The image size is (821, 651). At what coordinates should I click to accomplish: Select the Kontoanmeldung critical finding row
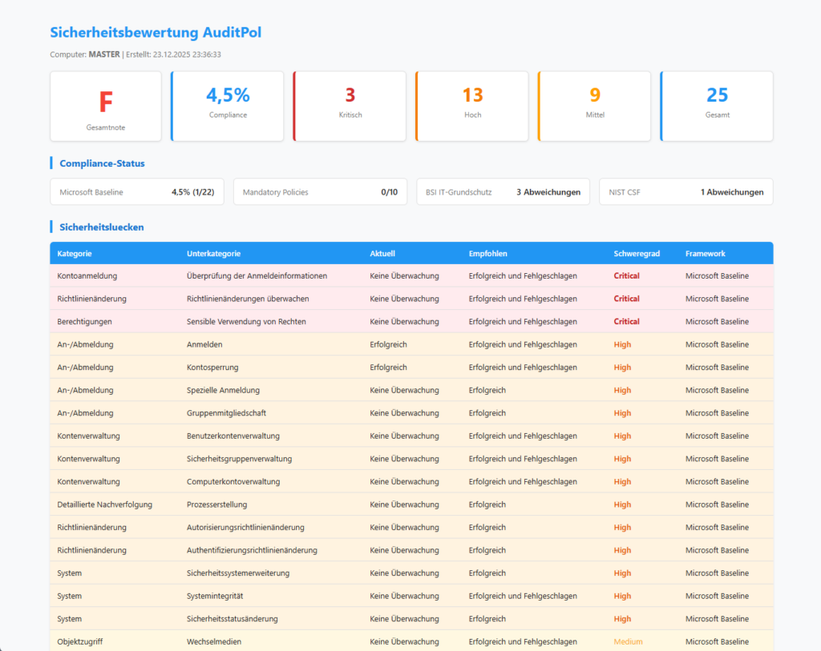point(321,275)
